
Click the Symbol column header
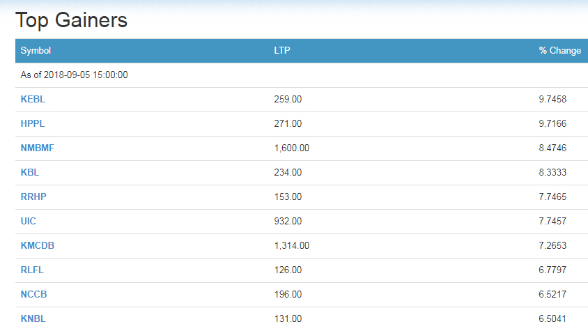coord(36,51)
